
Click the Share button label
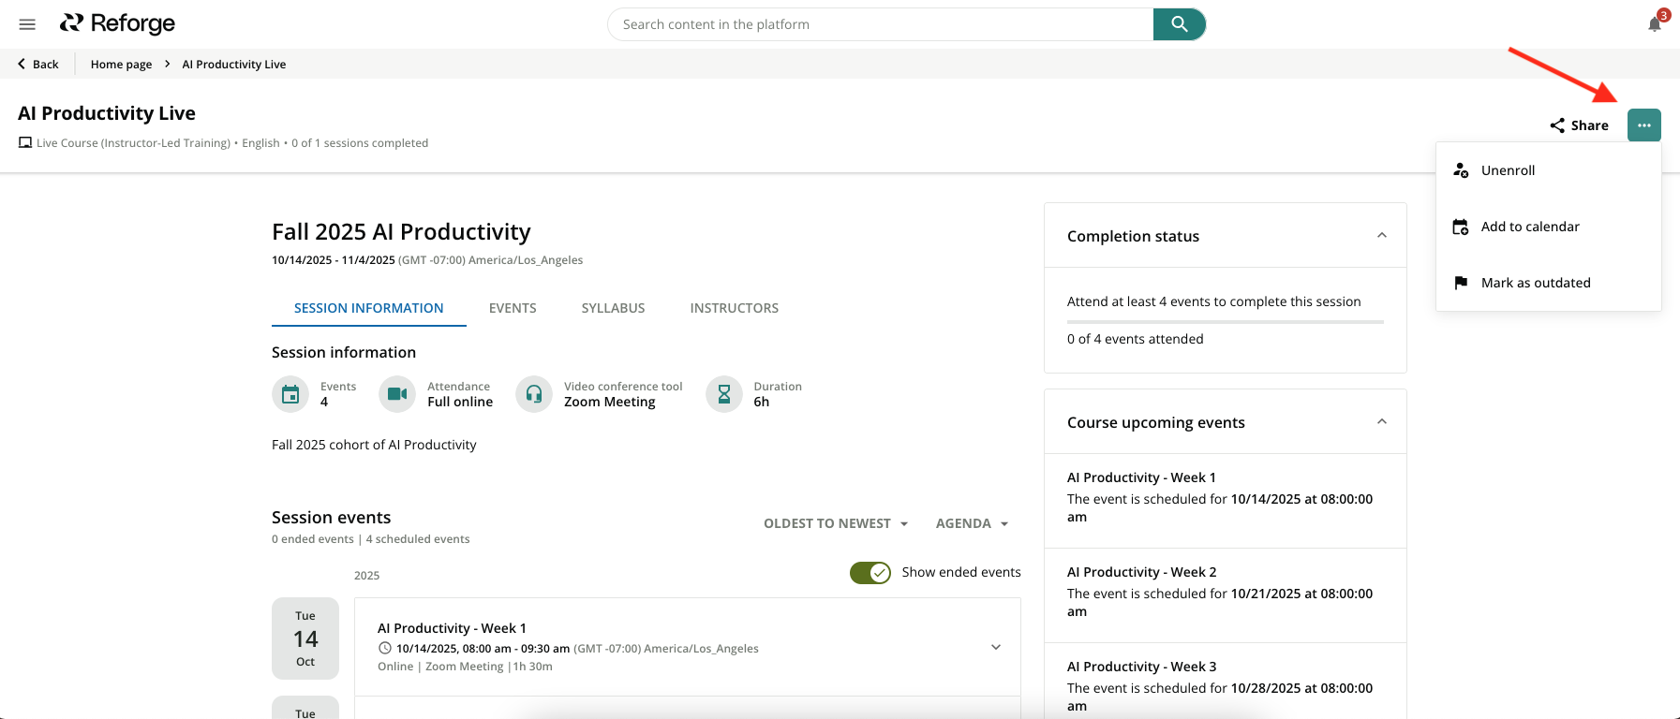click(x=1590, y=125)
